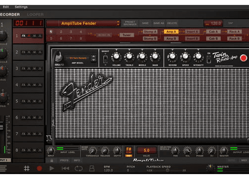Viewport: 249px width, 179px height.
Task: Click the playback speed slider handle
Action: [x=167, y=171]
